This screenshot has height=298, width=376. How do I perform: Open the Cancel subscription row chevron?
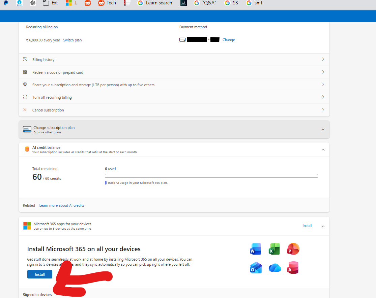tap(323, 110)
